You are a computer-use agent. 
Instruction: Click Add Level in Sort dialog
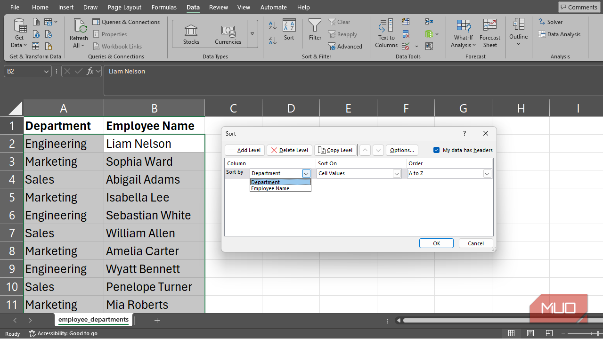(244, 150)
